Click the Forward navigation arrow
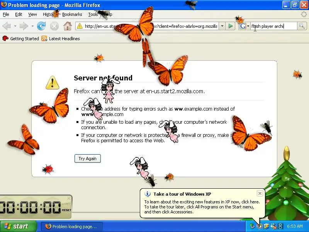This screenshot has width=309, height=232. coord(24,26)
